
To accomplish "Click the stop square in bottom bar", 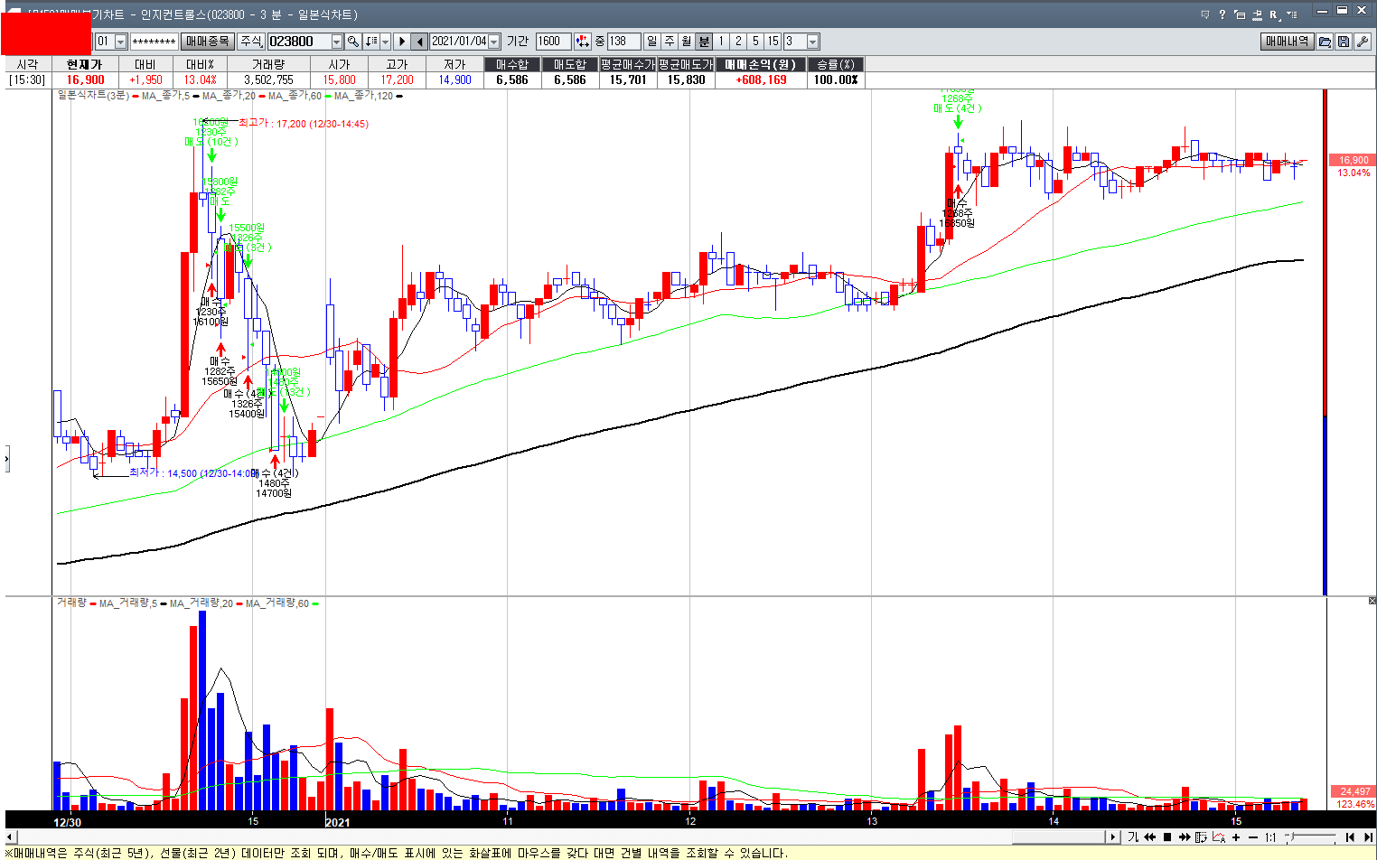I will click(x=1167, y=837).
